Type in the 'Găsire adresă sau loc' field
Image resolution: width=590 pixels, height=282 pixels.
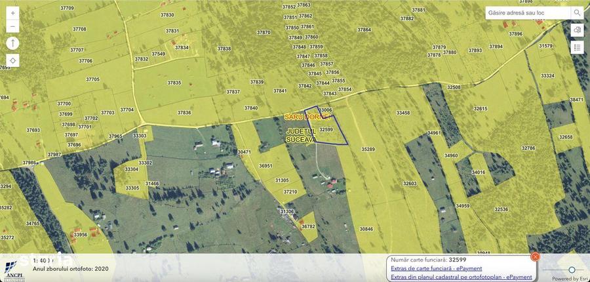click(x=528, y=13)
